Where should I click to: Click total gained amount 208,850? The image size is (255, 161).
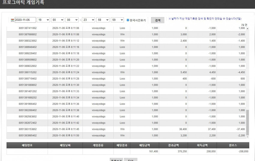click(211, 151)
